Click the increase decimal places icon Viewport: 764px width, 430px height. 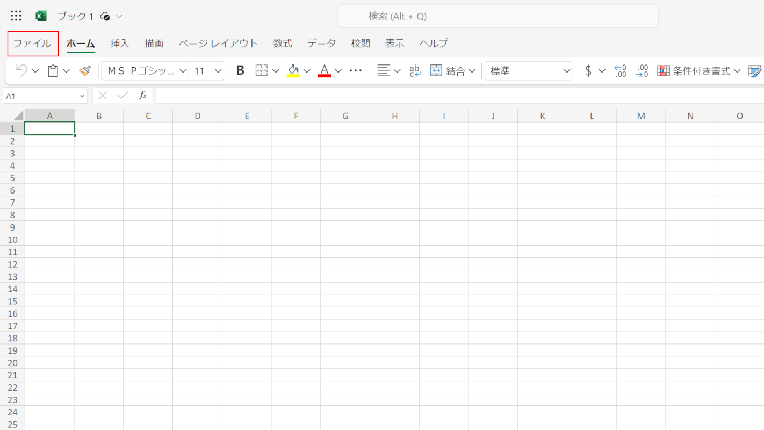pyautogui.click(x=620, y=70)
